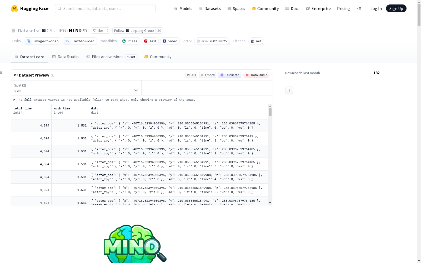Like the MIND dataset

(x=98, y=31)
